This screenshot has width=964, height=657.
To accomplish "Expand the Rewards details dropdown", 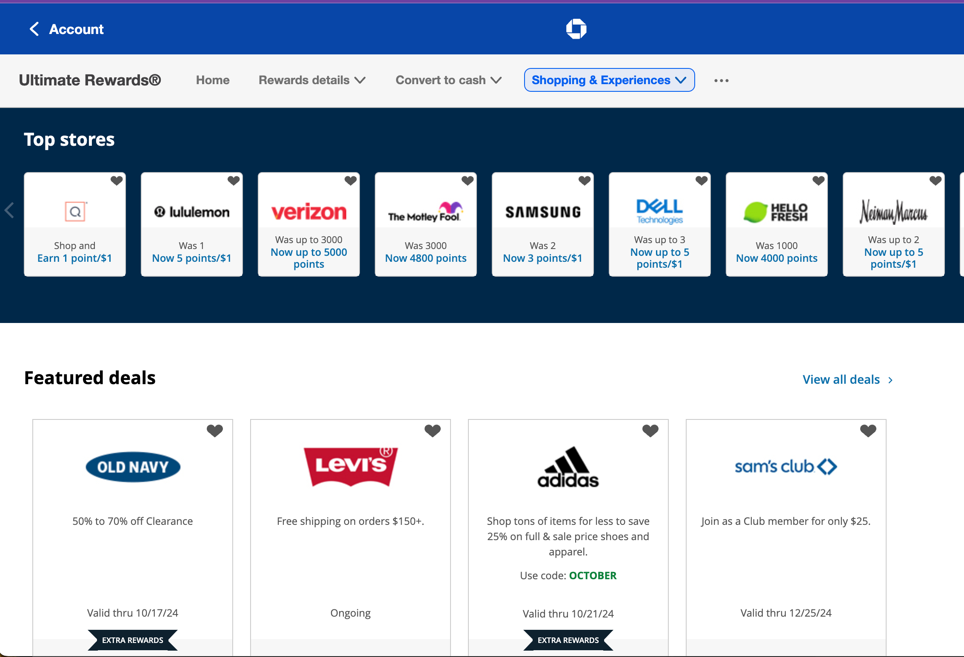I will coord(312,80).
